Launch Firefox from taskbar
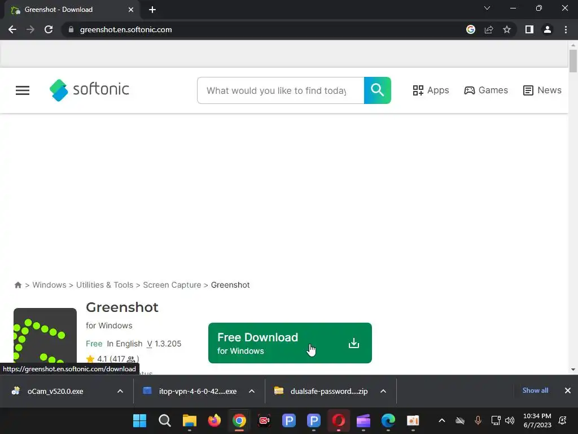578x434 pixels. (x=214, y=420)
